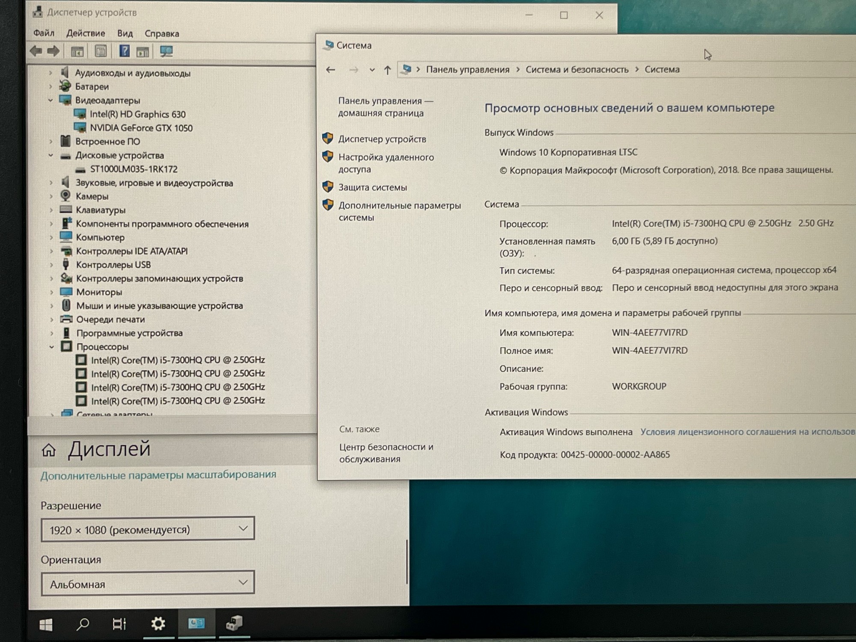The height and width of the screenshot is (642, 856).
Task: Go back in Device Manager toolbar
Action: click(36, 51)
